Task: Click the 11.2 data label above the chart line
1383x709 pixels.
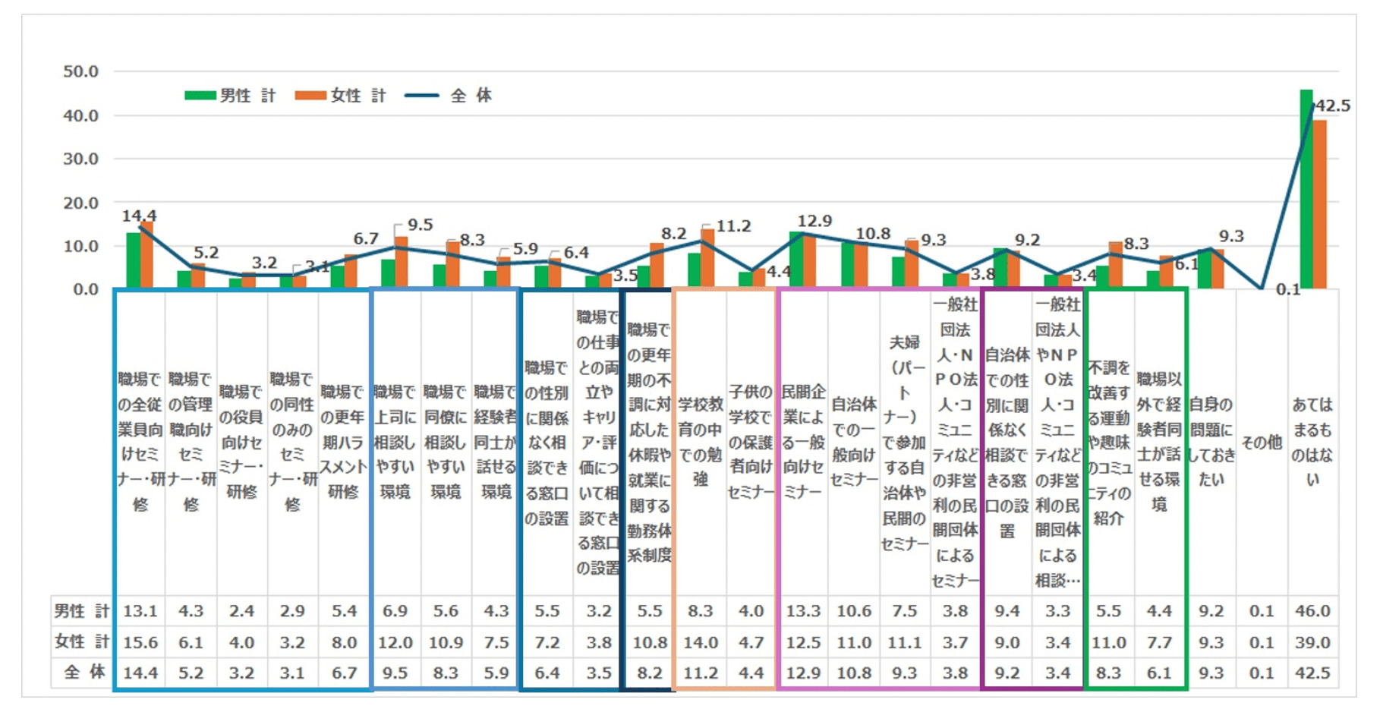Action: [x=733, y=226]
